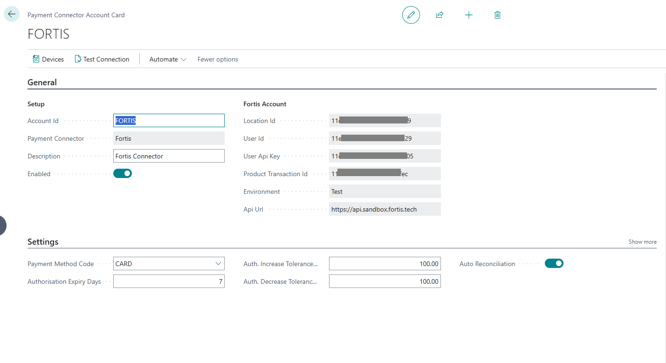Click Authorisation Expiry Days field

(x=169, y=281)
